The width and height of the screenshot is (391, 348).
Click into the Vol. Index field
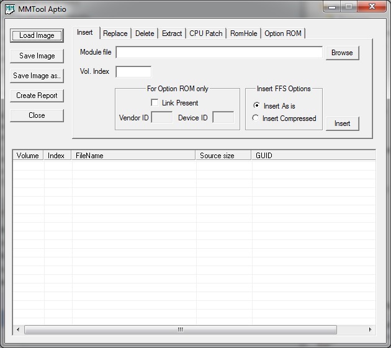[x=133, y=72]
